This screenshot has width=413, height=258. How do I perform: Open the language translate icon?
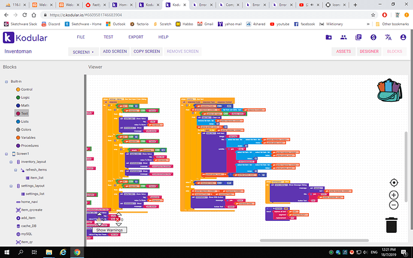(x=388, y=37)
